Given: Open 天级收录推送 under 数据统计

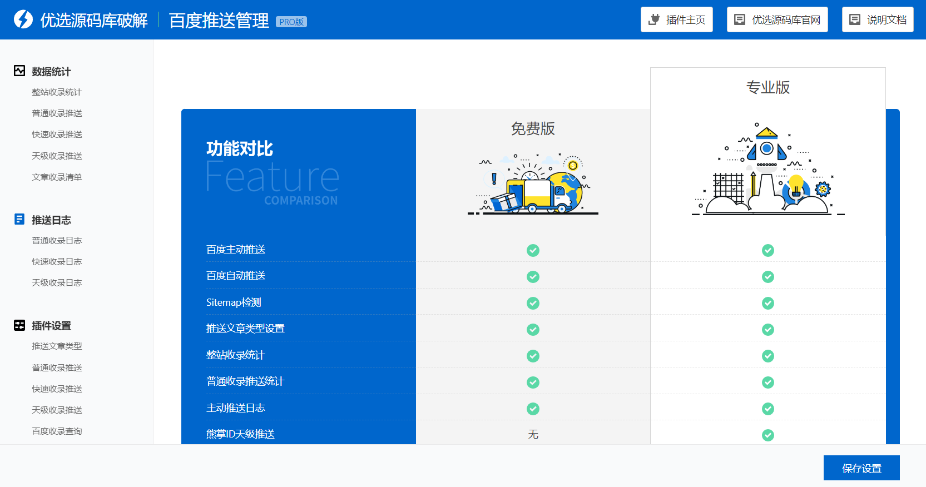Looking at the screenshot, I should [x=57, y=156].
